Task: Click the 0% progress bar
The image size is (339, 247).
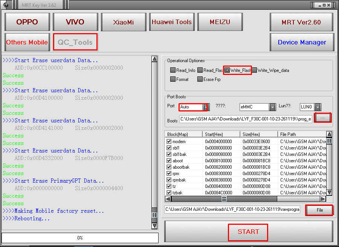Action: (x=80, y=238)
